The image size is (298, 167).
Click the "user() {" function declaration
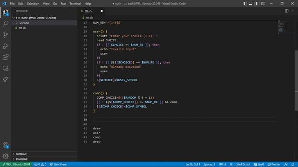[x=100, y=32]
